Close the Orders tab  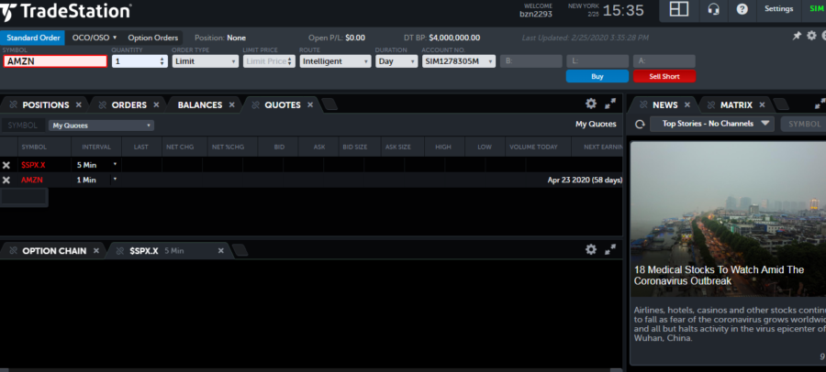156,104
